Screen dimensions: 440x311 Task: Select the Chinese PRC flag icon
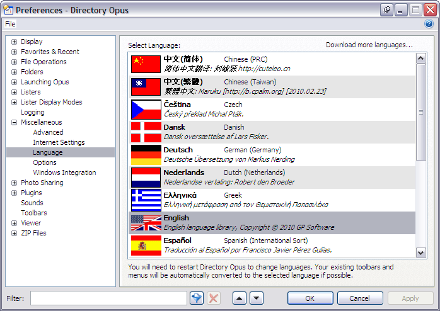(x=146, y=64)
